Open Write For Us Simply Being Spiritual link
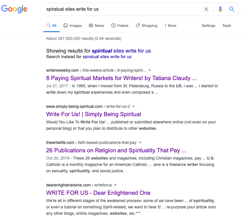This screenshot has height=224, width=244. coord(94,114)
